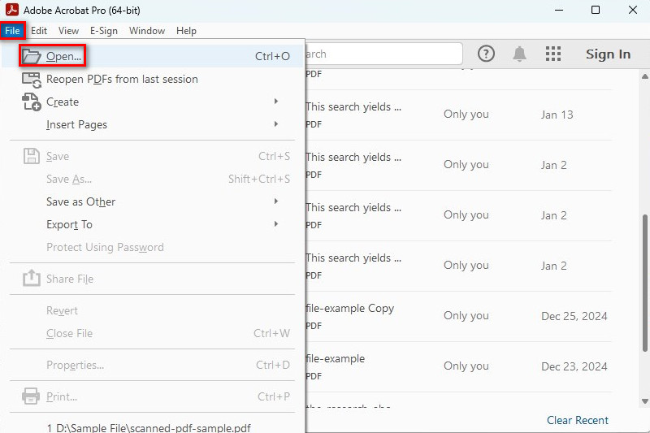Click the Sign In button

point(608,54)
